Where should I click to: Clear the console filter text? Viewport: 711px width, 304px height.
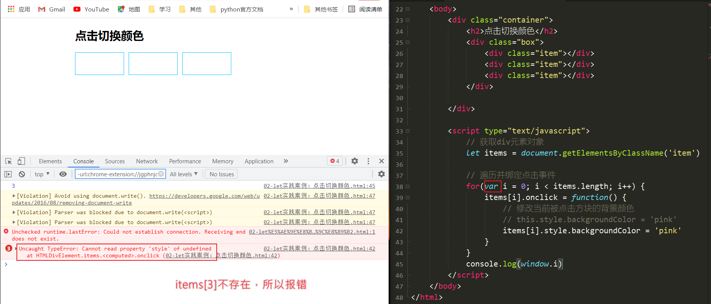pos(161,174)
